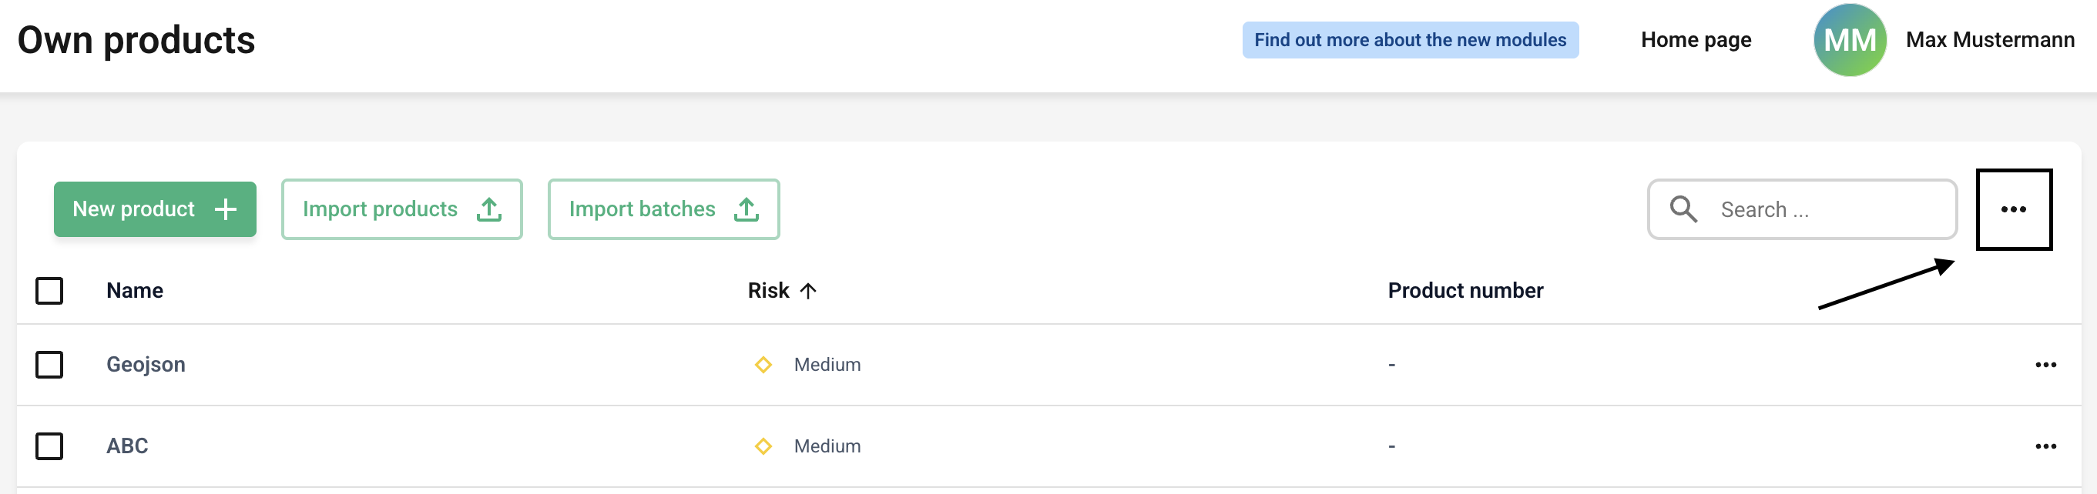Click Find out more about new modules

[x=1409, y=40]
